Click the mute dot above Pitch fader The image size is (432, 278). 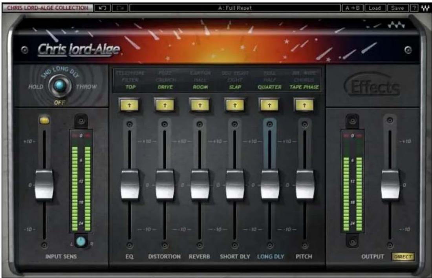305,125
